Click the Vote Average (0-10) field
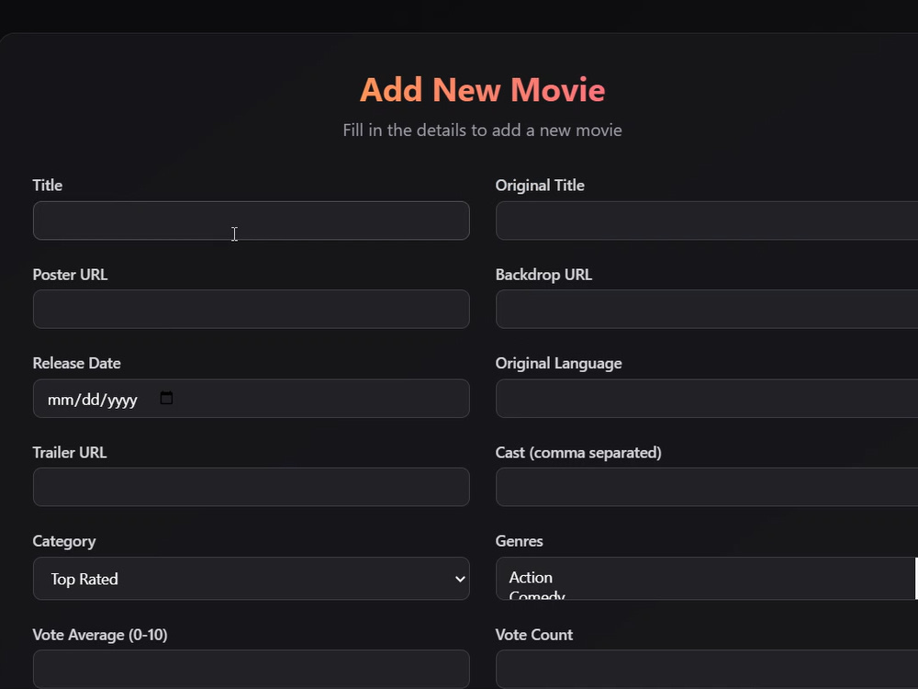918x689 pixels. tap(252, 669)
